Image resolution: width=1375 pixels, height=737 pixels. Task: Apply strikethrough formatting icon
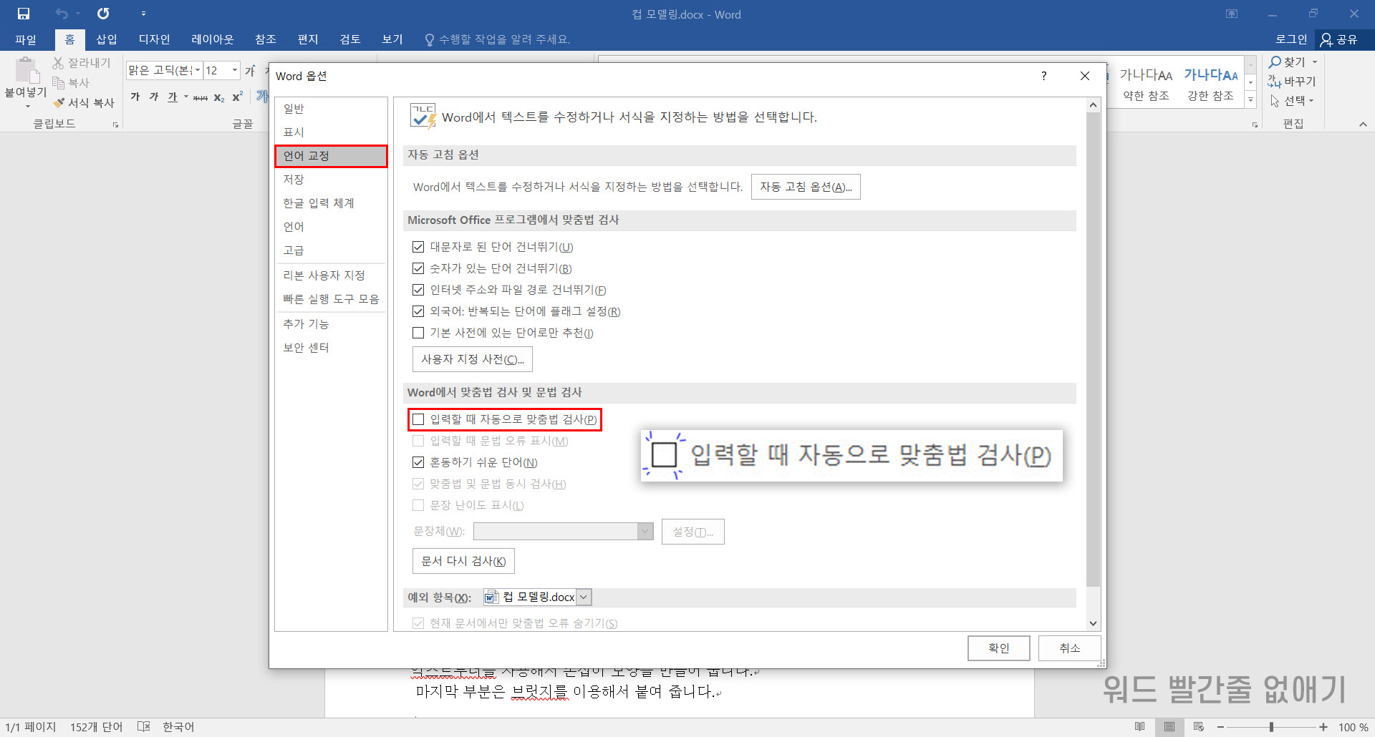201,97
